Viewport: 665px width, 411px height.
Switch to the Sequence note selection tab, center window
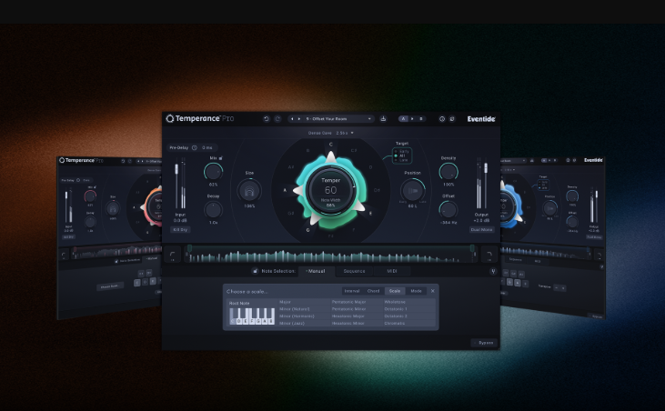(354, 271)
